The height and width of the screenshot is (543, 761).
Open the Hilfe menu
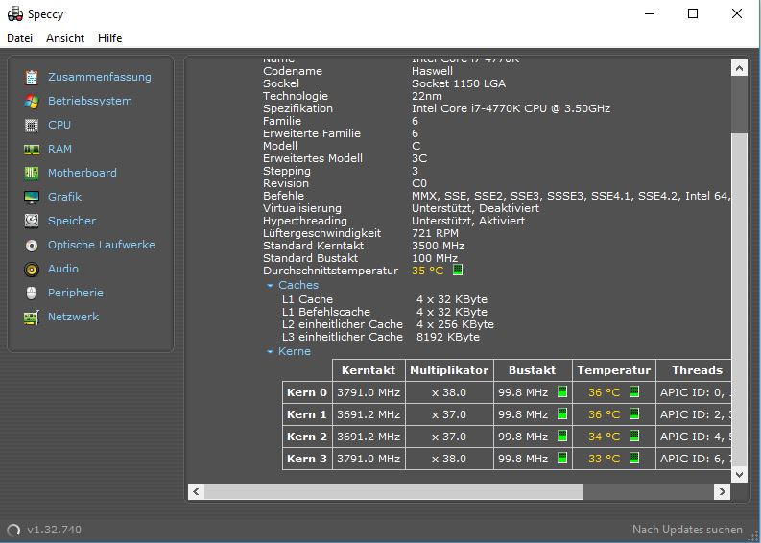[x=109, y=38]
